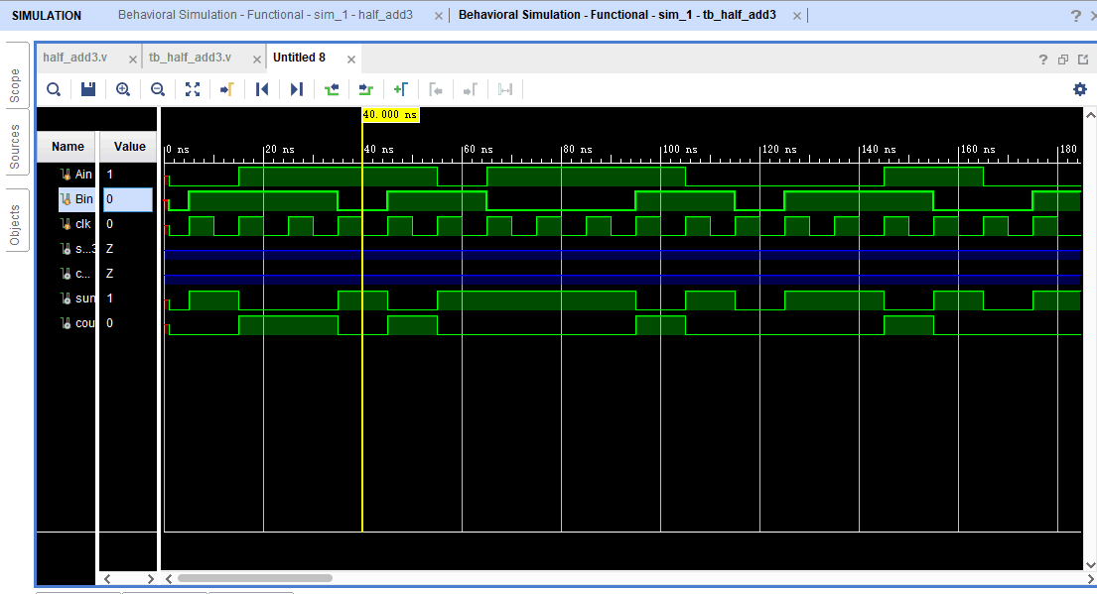Switch to the half_add3.v tab
The width and height of the screenshot is (1097, 594).
point(74,58)
